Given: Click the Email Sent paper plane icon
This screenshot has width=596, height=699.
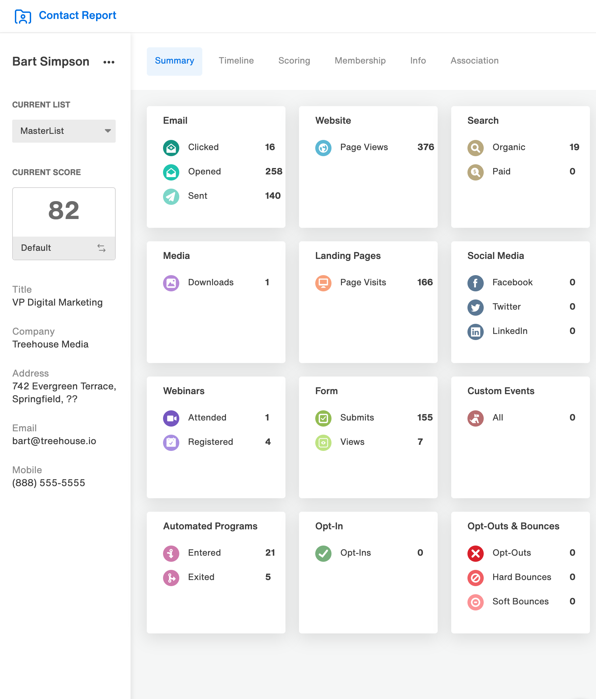Looking at the screenshot, I should coord(171,196).
